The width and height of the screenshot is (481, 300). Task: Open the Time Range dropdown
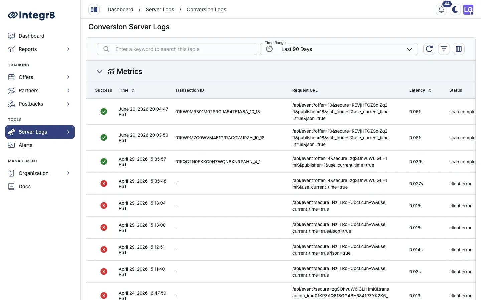coord(339,49)
